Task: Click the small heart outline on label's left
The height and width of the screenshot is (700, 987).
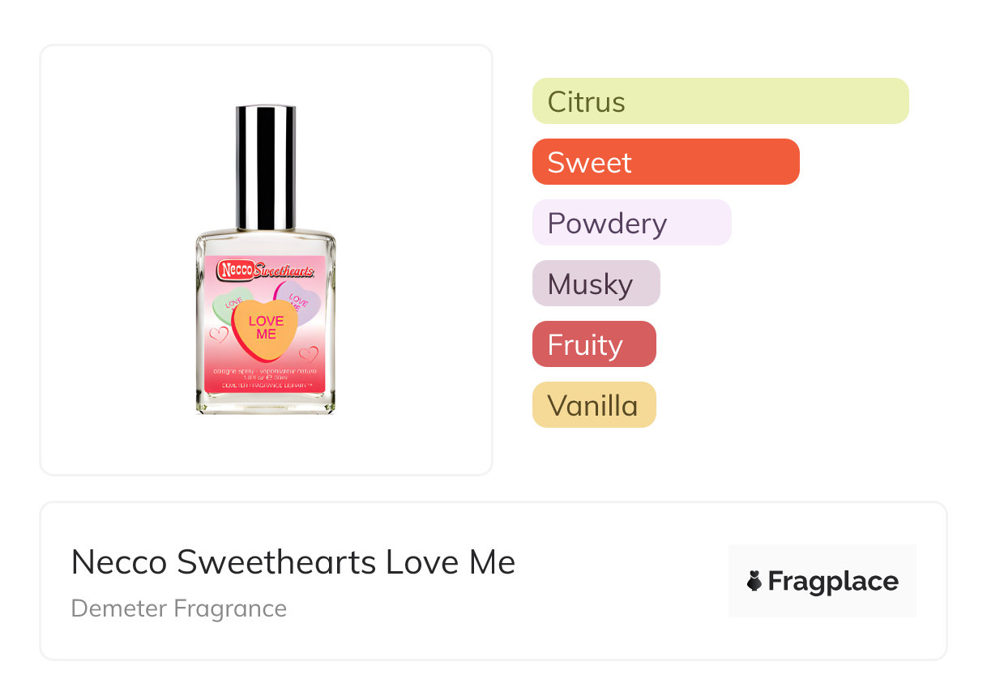Action: 219,334
